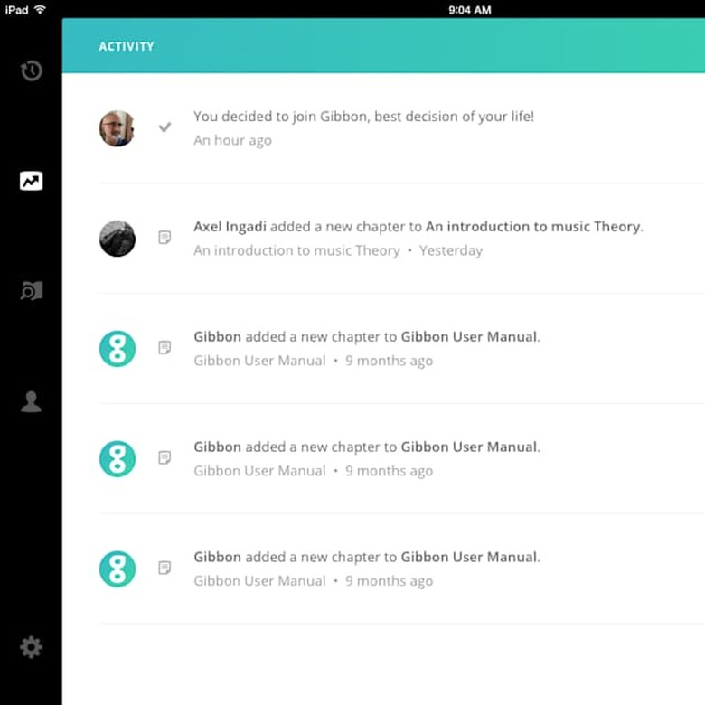The height and width of the screenshot is (705, 705).
Task: Tap the grey 'An introduction to music Theory' subtitle
Action: (x=296, y=250)
